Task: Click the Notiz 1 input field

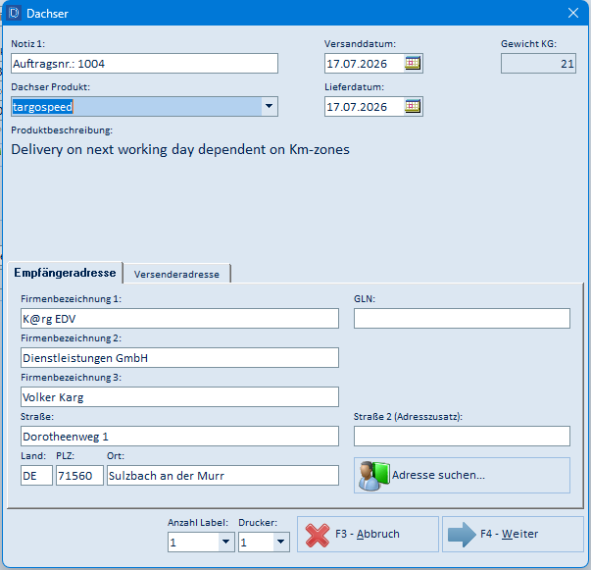Action: pos(144,64)
